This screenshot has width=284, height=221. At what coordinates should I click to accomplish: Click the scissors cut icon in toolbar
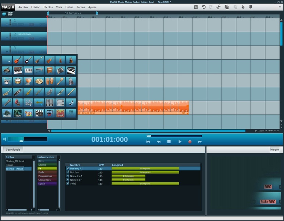[x=218, y=7]
